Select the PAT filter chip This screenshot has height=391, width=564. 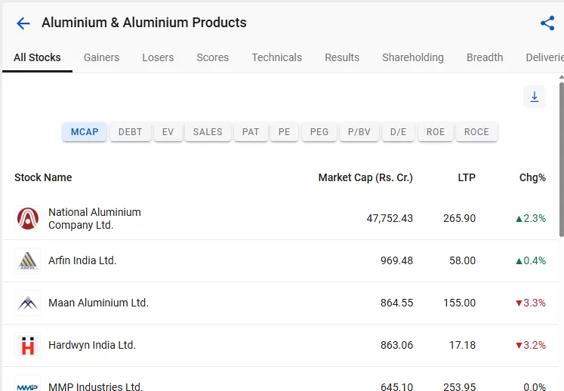pos(251,132)
